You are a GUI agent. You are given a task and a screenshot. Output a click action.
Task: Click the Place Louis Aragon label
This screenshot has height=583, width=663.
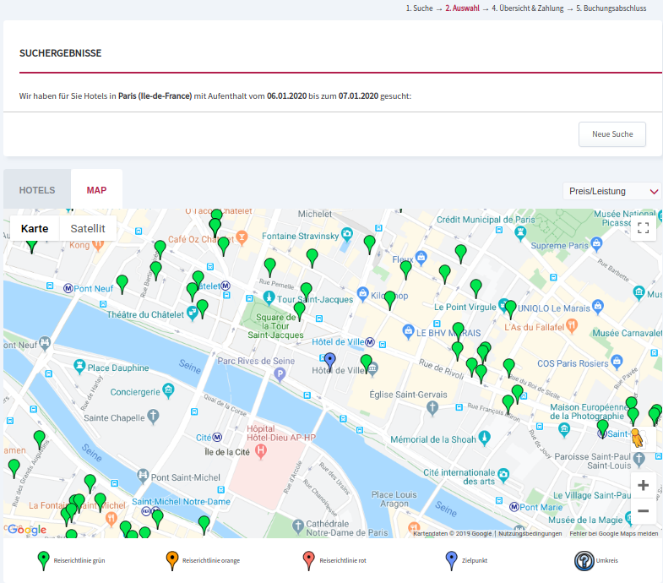tap(394, 499)
